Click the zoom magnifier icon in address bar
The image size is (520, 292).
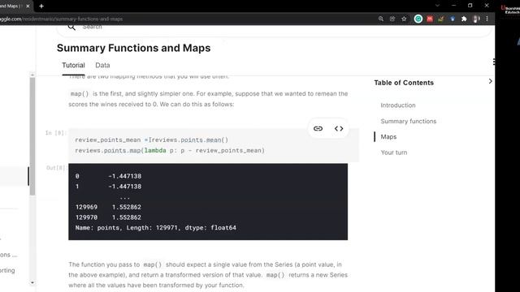381,19
